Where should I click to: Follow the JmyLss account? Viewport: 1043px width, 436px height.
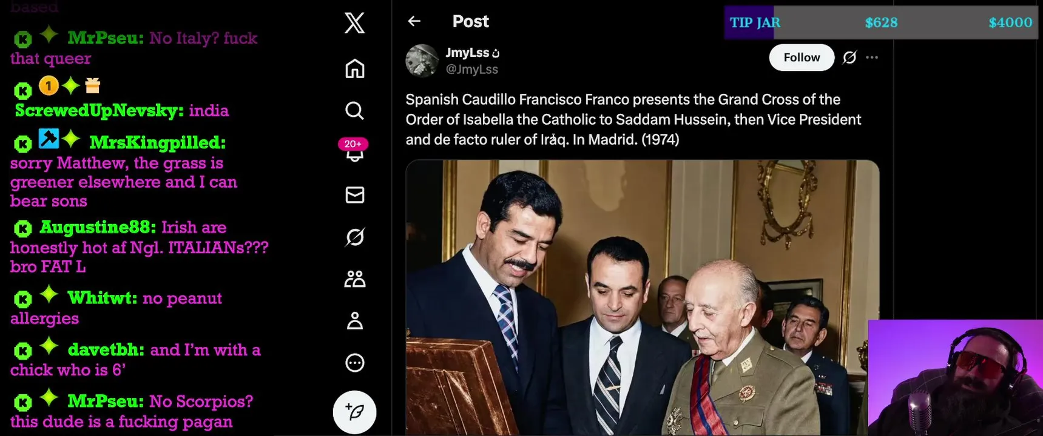802,58
